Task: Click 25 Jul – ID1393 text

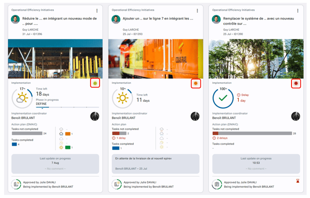Action: click(132, 34)
